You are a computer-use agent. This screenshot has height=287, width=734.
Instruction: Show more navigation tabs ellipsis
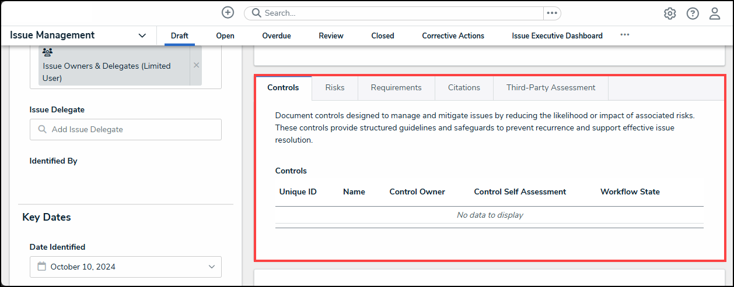click(x=625, y=35)
